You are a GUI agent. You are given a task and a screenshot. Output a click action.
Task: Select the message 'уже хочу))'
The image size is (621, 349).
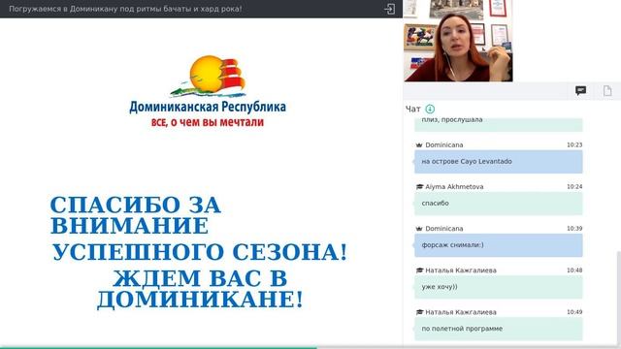(x=498, y=287)
